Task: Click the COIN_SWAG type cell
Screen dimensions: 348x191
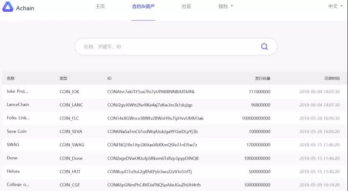Action: tap(72, 145)
